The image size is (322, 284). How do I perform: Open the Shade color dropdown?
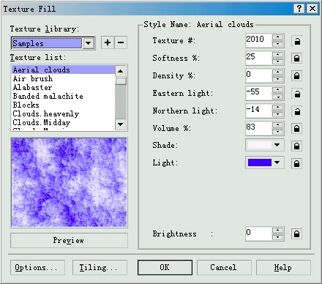click(277, 145)
